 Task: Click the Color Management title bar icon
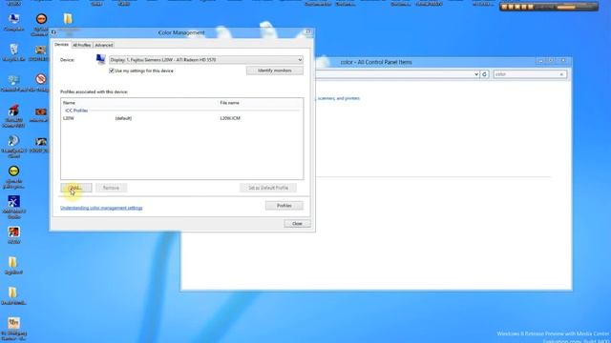(53, 32)
